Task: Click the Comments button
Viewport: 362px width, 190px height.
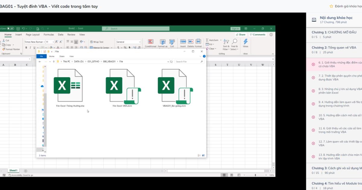Action: (258, 35)
